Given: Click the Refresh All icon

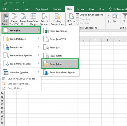Looking at the screenshot, I should (71, 16).
